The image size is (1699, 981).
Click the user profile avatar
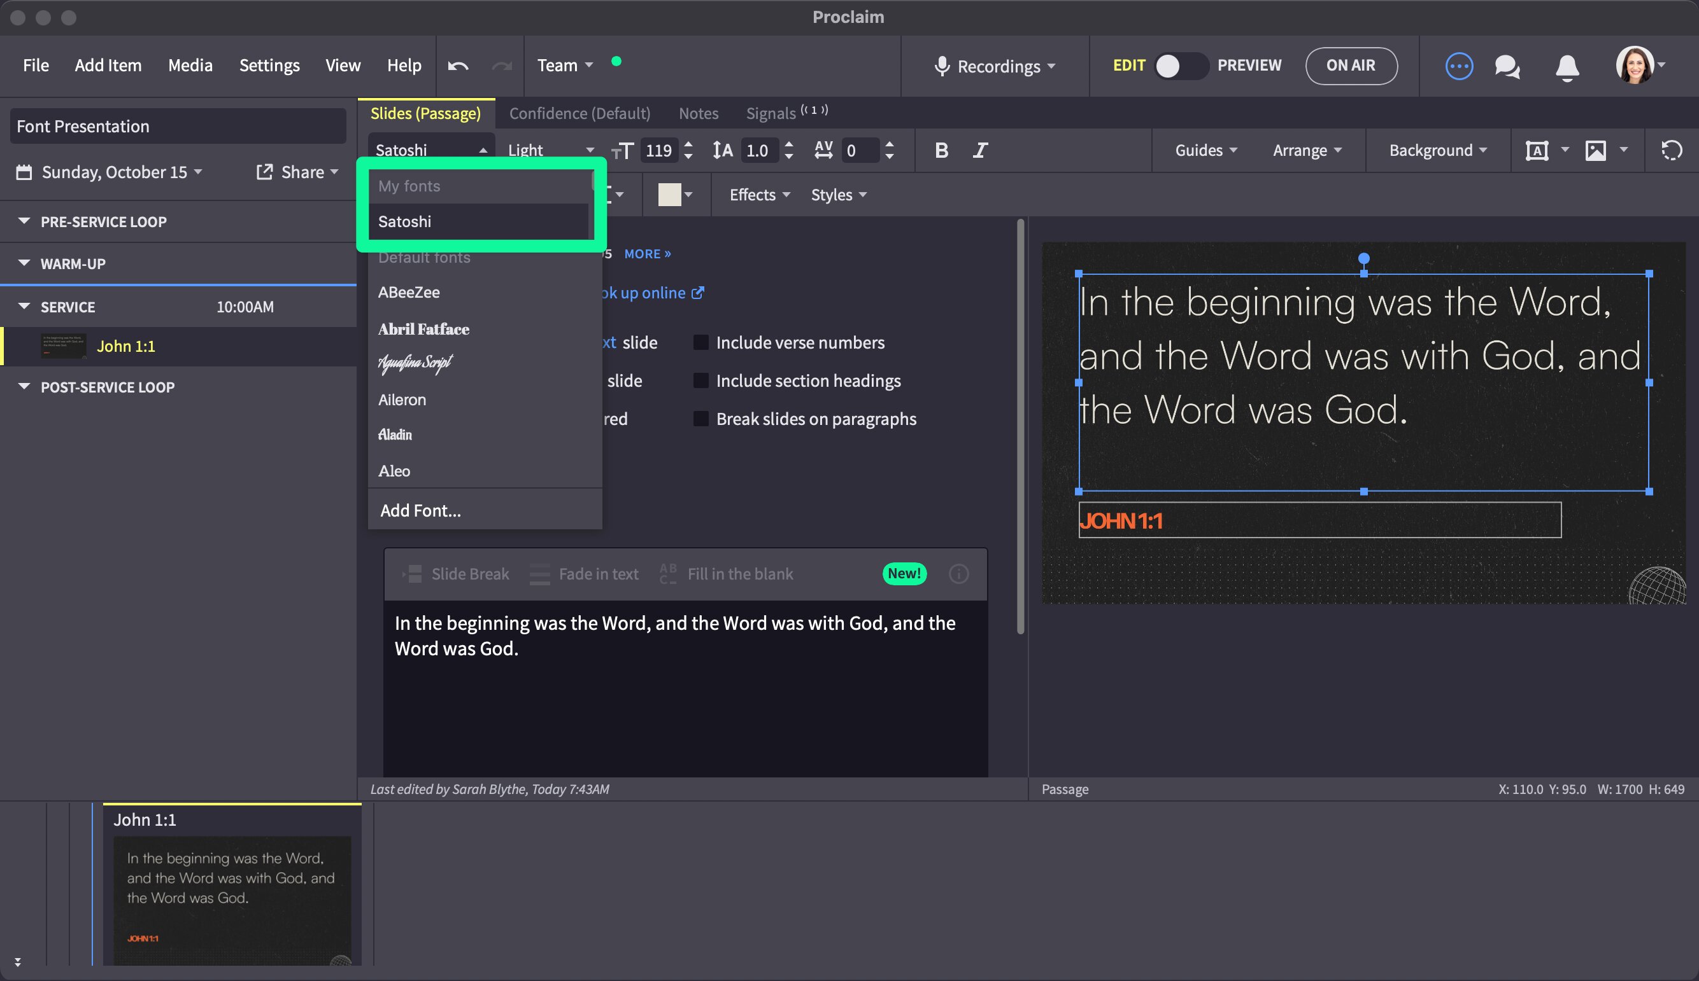pos(1634,66)
